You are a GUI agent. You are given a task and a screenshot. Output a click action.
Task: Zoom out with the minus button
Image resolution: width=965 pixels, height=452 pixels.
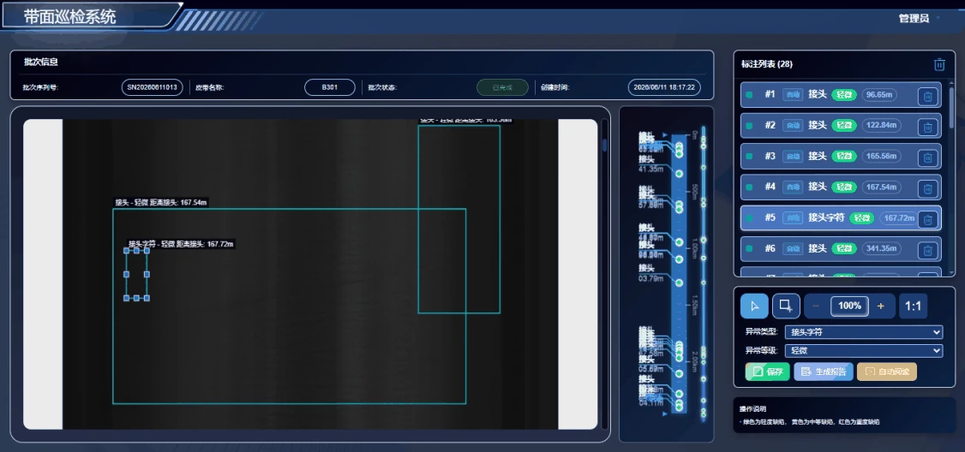pos(816,306)
